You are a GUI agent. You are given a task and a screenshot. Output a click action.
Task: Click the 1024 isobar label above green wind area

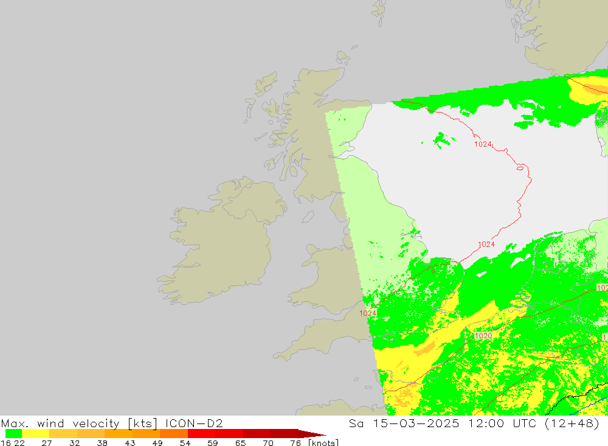486,244
